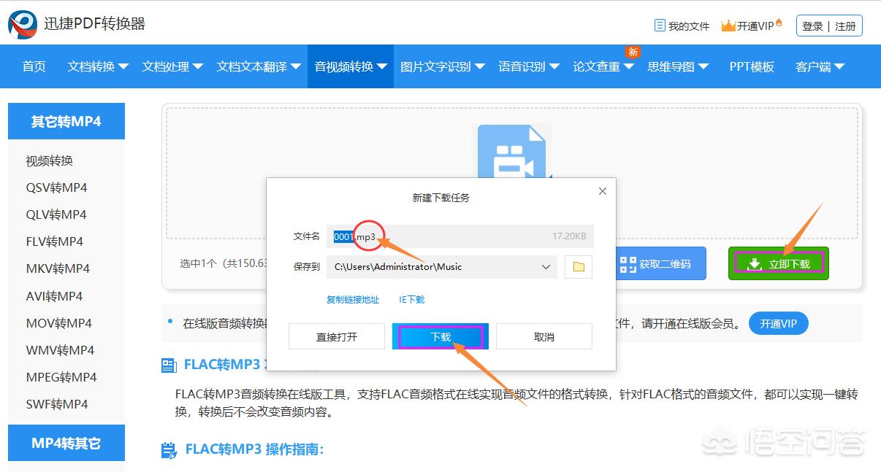Screen dimensions: 881x472
Task: Expand the 思维导图 menu
Action: 678,66
